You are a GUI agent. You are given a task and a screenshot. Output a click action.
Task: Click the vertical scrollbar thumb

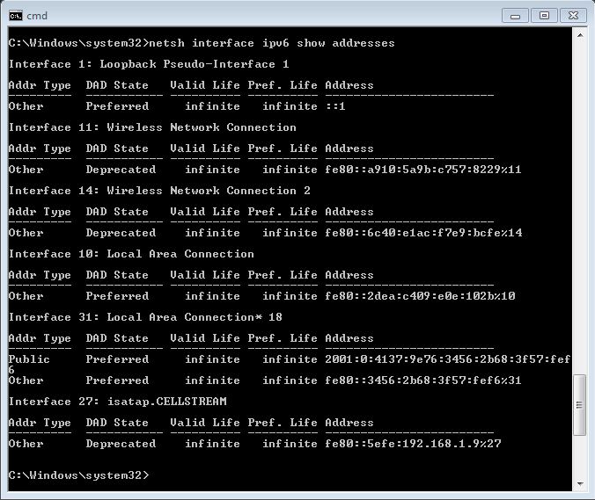tap(579, 405)
